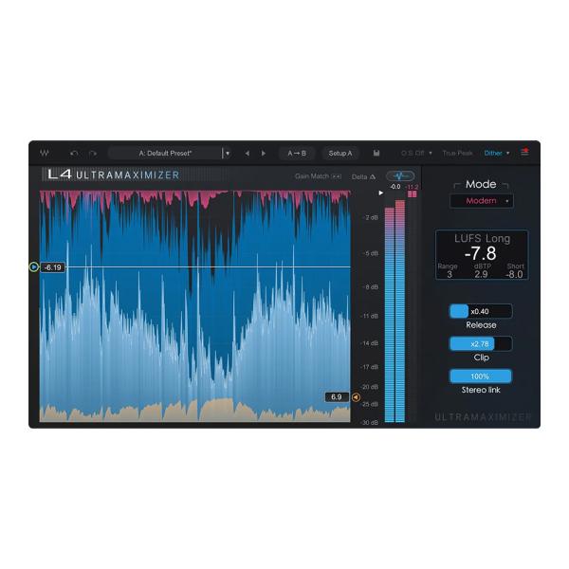Click the Waves logo icon

45,153
